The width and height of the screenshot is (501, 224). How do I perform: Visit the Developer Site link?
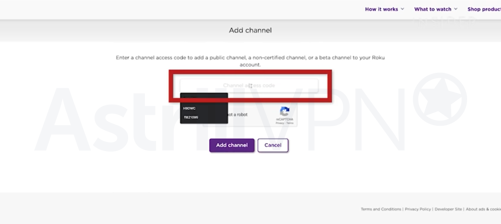click(448, 209)
